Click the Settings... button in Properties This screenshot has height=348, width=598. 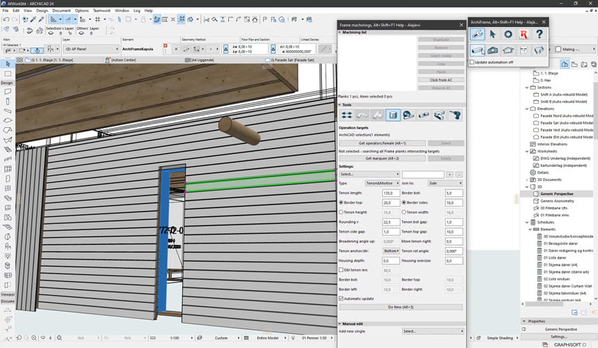(559, 337)
